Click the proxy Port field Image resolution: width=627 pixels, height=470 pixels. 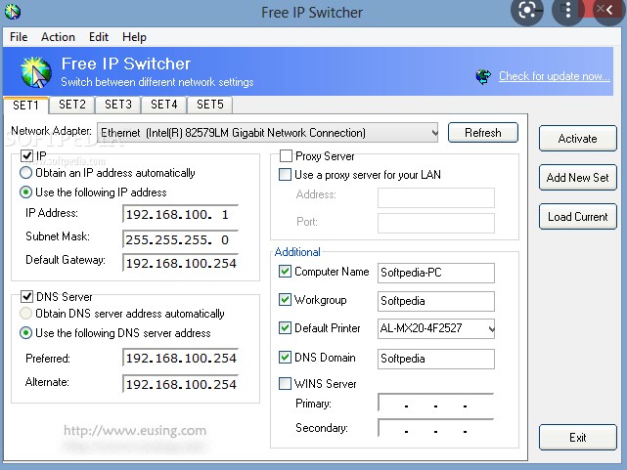coord(436,223)
